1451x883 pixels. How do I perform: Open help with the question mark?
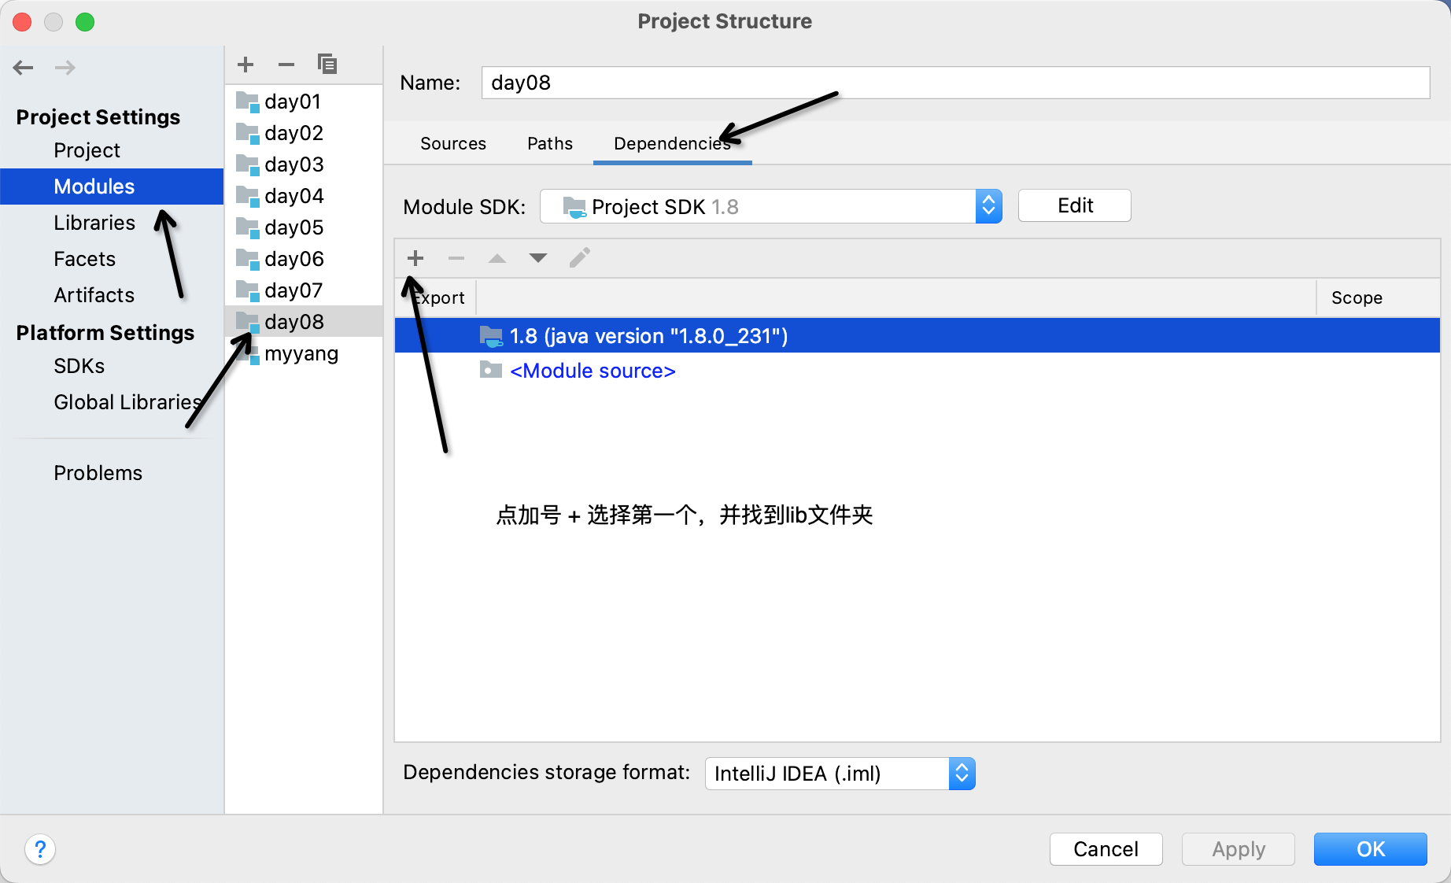coord(40,849)
